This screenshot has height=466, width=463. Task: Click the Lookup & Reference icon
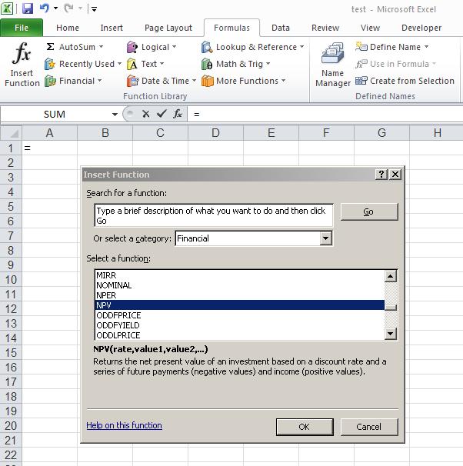[207, 47]
